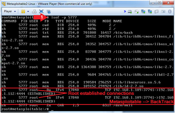Click the size value 83708
Screen dimensions: 175x113
coord(91,52)
